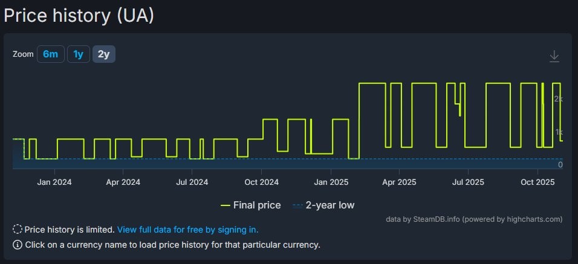This screenshot has width=578, height=264.
Task: Click the dashed circle limited-history icon
Action: coord(18,230)
